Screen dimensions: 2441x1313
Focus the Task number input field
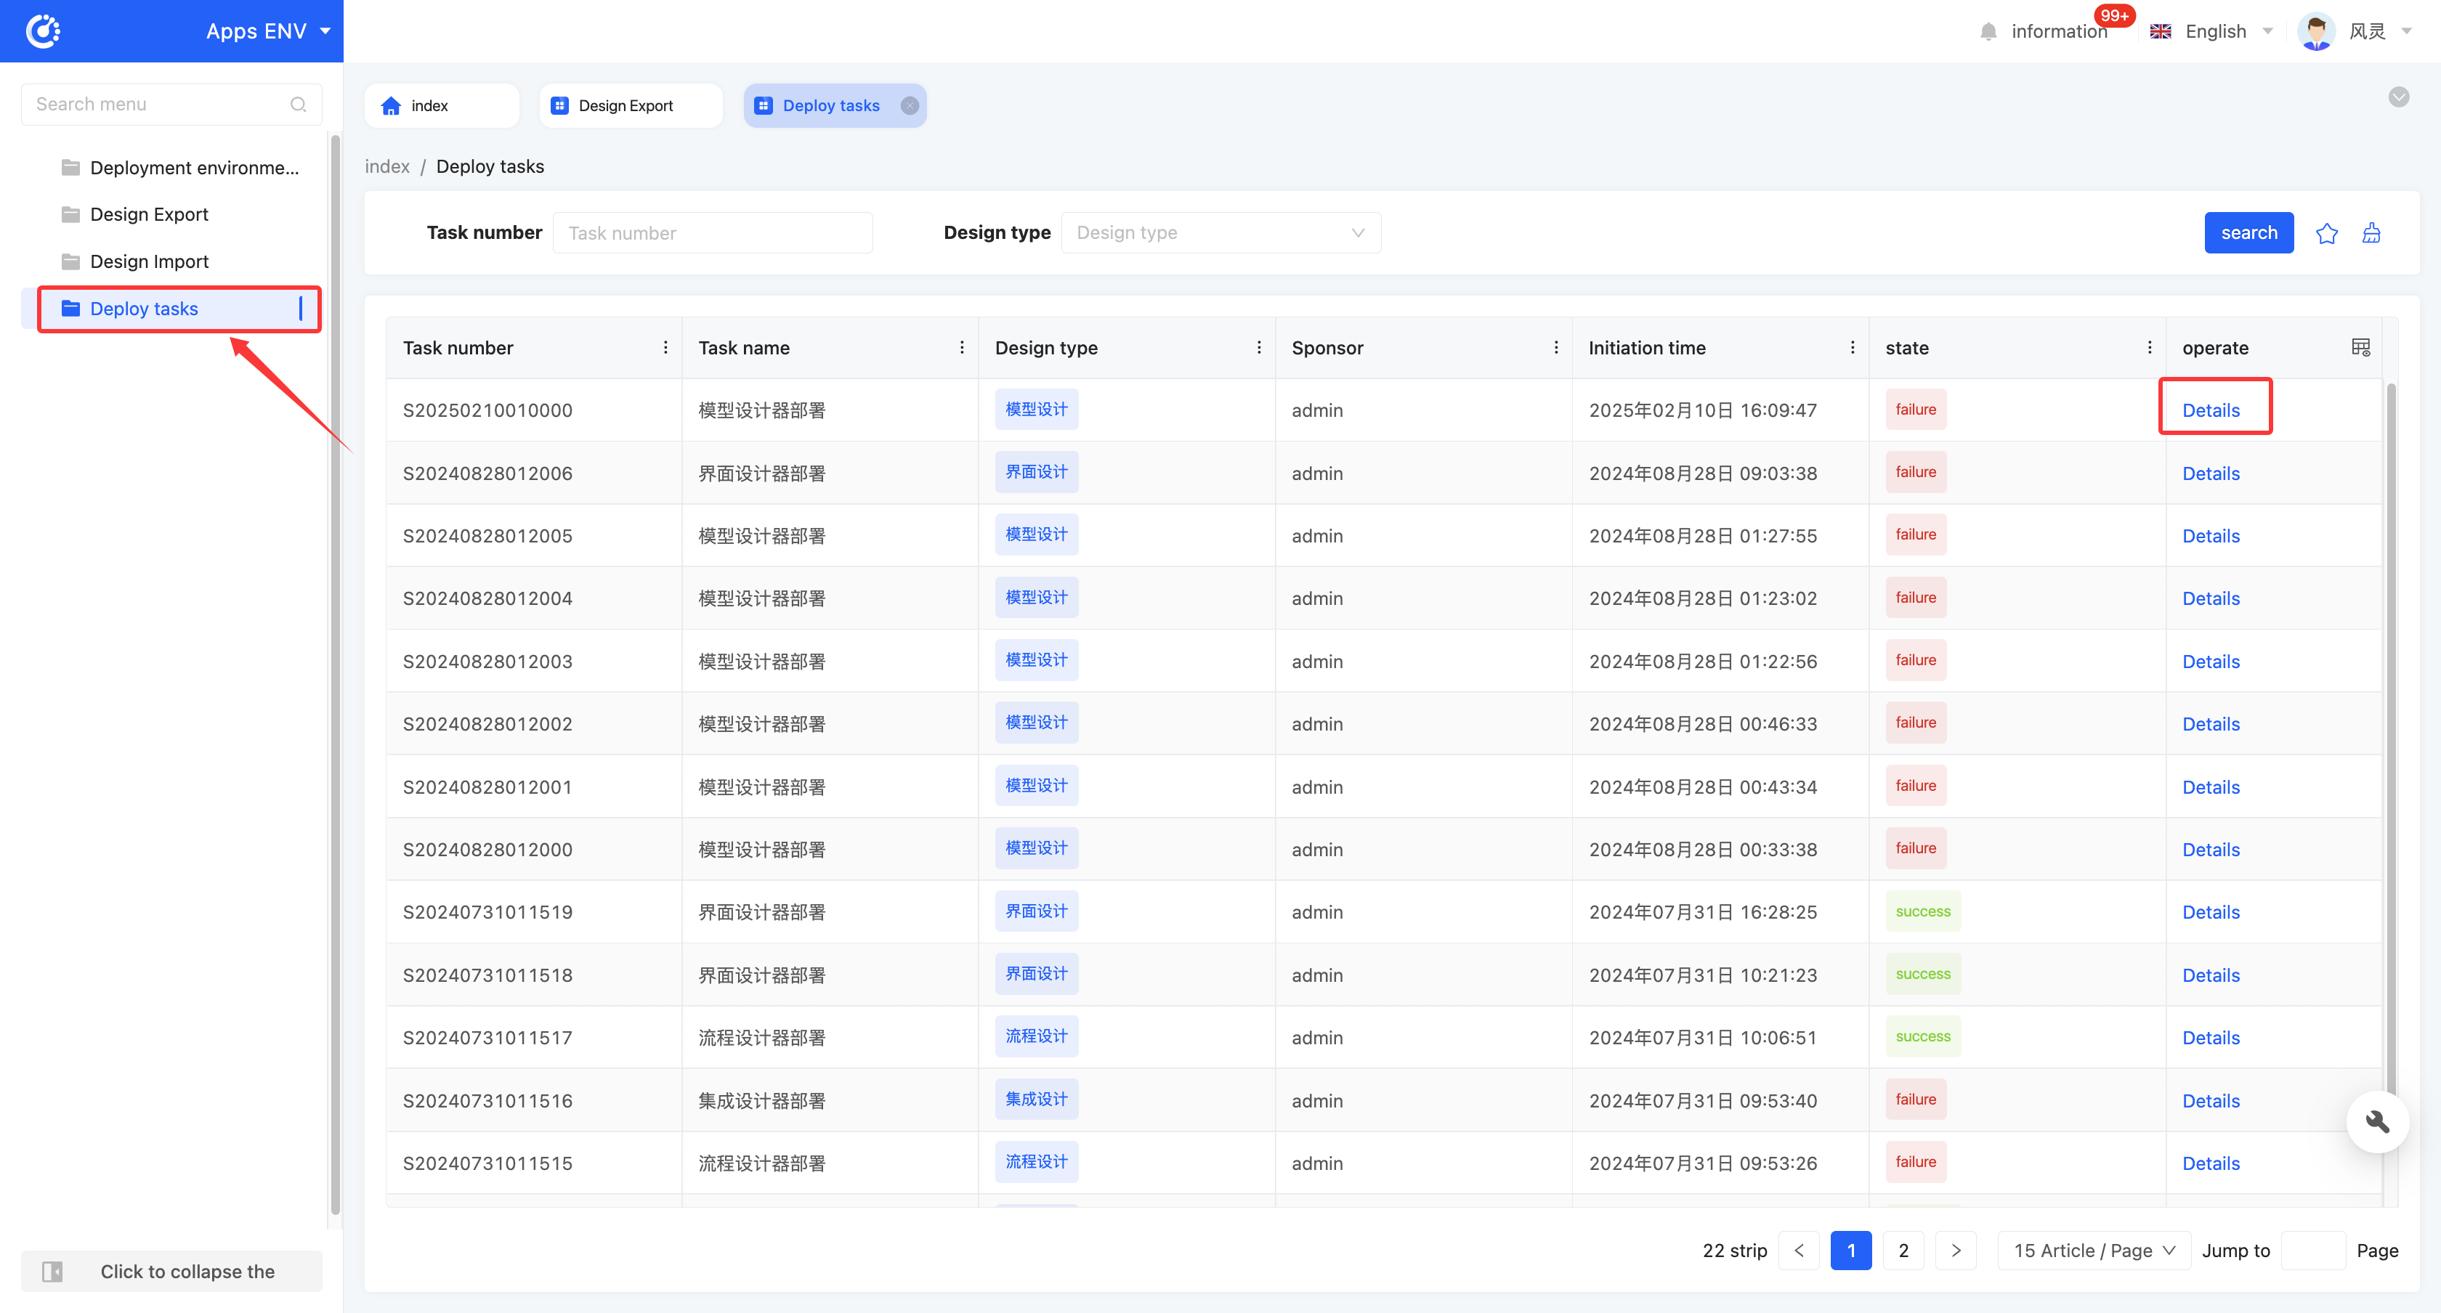[713, 233]
